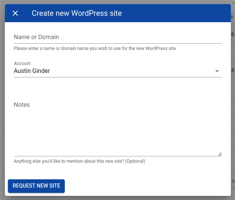
Task: Click the 'Create new WordPress site' title
Action: point(77,13)
